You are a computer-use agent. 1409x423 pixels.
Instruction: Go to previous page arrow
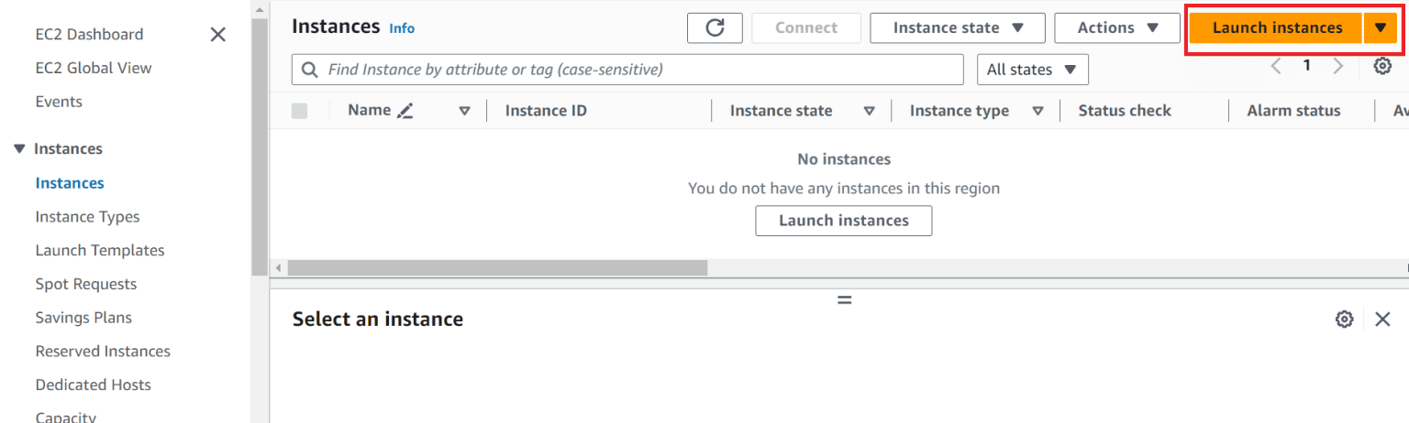point(1276,66)
